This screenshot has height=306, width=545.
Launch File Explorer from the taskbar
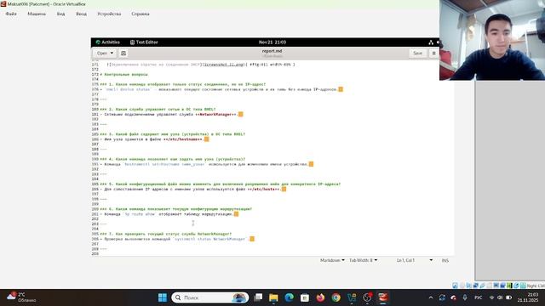[273, 297]
